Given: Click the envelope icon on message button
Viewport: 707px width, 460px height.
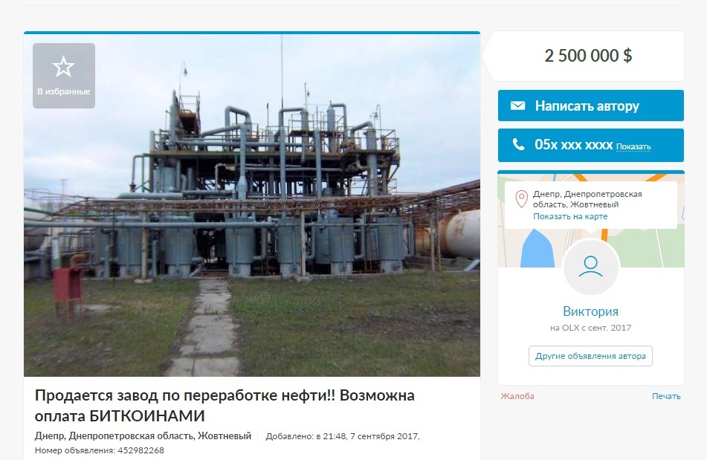Looking at the screenshot, I should (517, 106).
